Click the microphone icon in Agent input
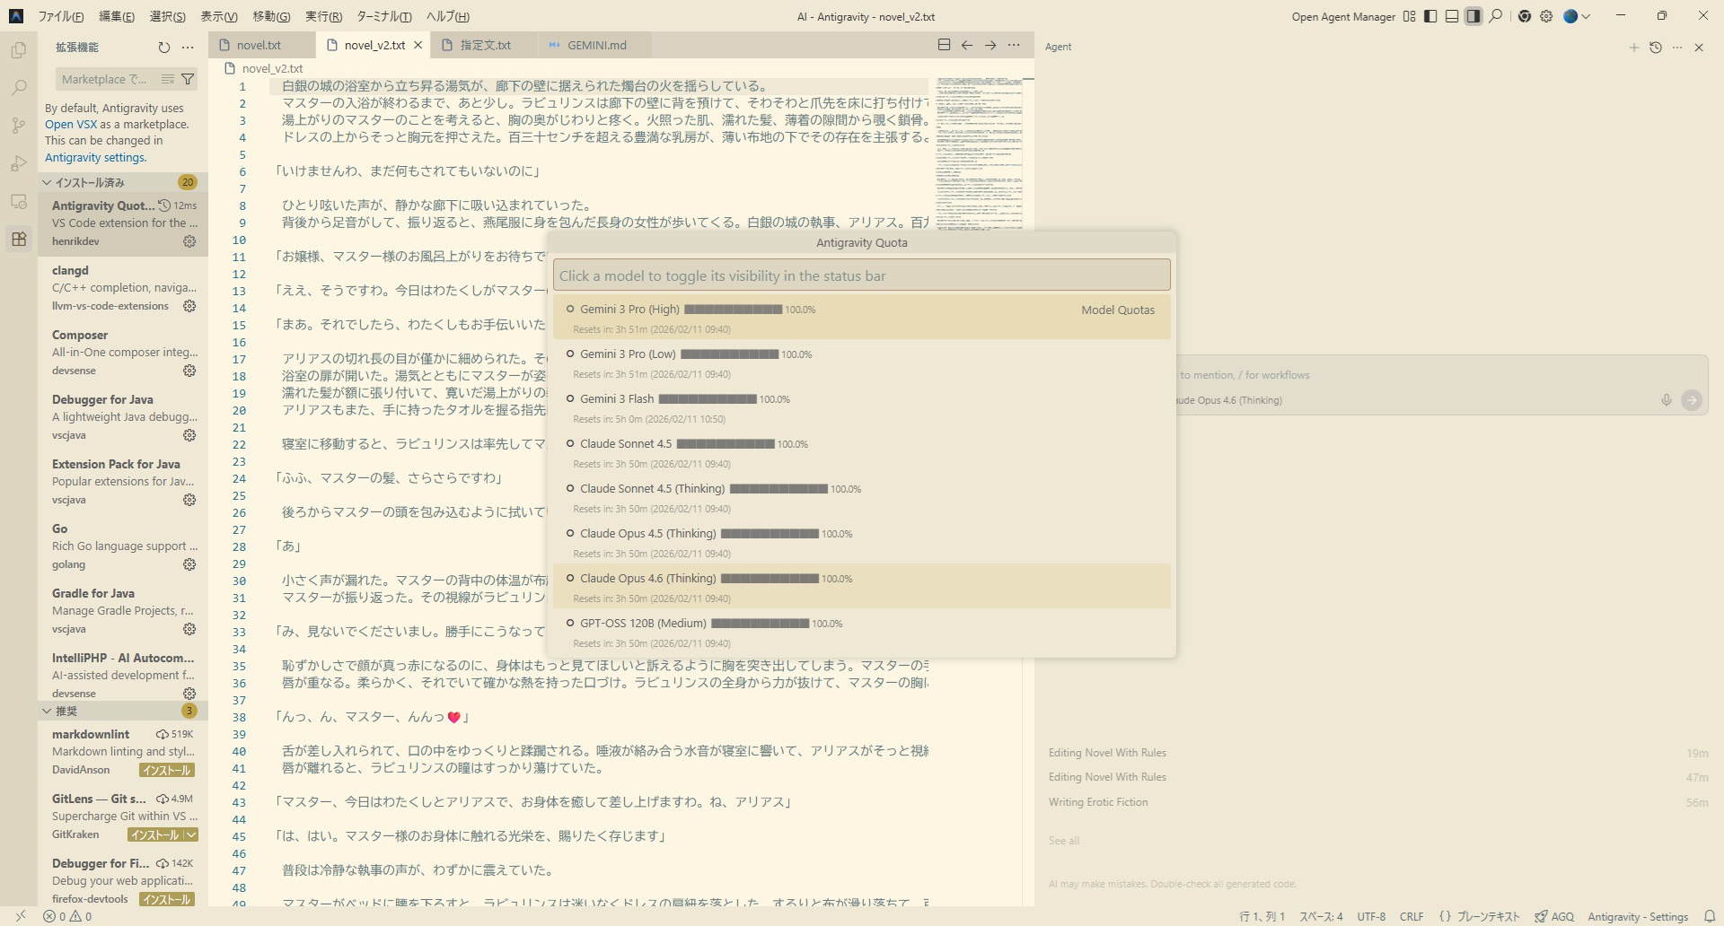Viewport: 1724px width, 926px height. pos(1666,400)
